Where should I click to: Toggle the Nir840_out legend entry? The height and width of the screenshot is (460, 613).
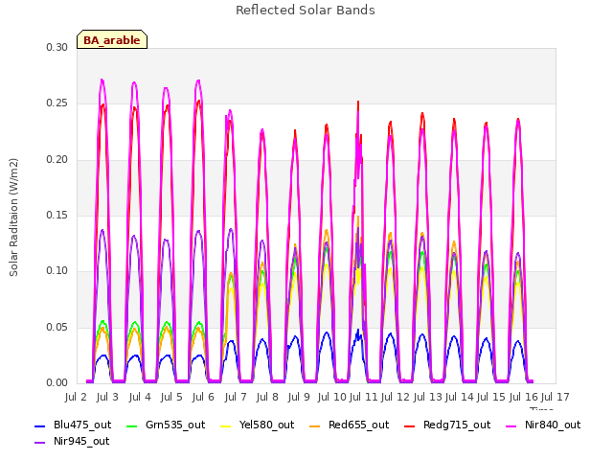pos(543,425)
